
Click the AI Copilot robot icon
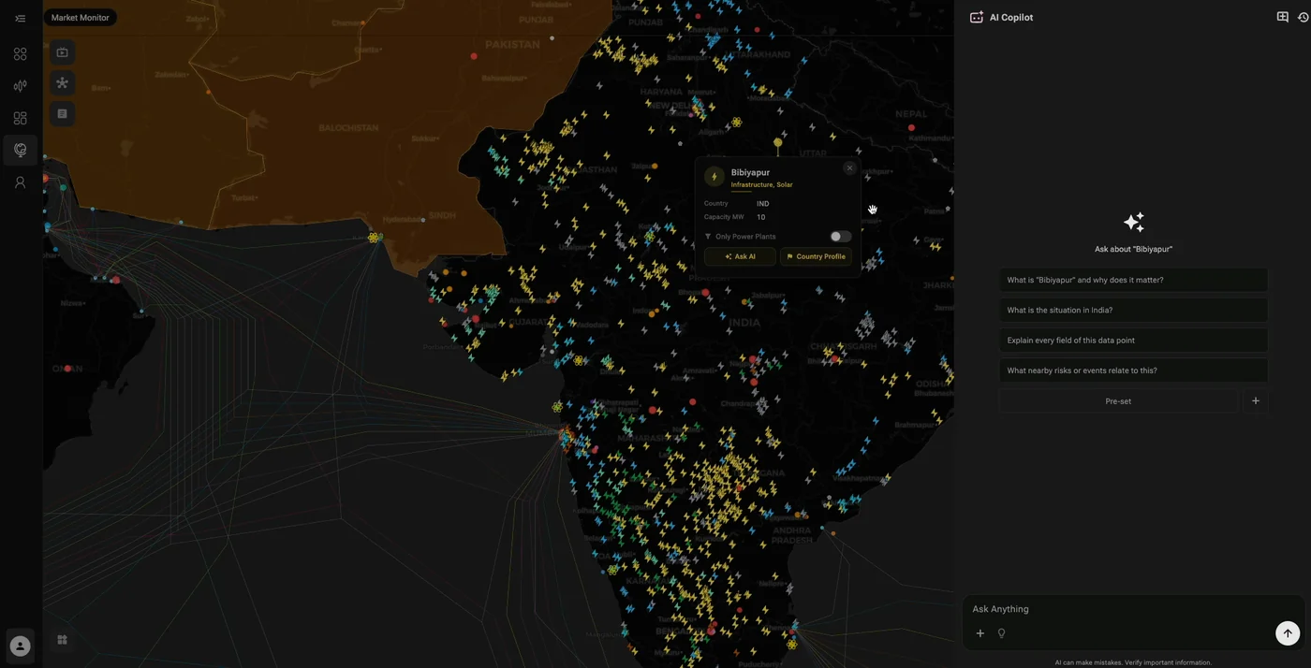click(x=977, y=17)
